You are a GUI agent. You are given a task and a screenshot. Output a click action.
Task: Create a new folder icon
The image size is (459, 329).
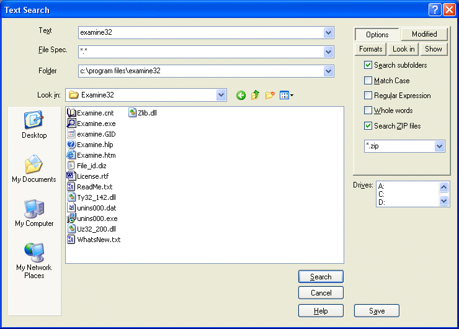[x=270, y=95]
